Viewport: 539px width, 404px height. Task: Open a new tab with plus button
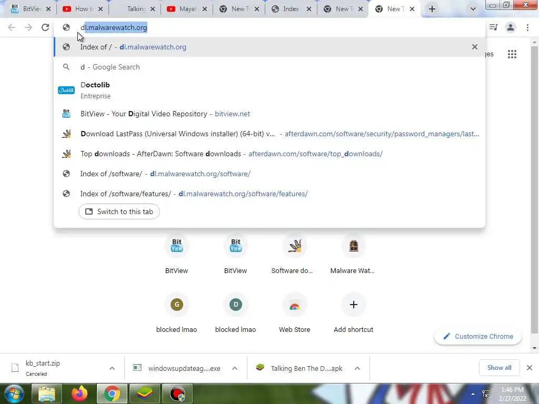coord(432,9)
